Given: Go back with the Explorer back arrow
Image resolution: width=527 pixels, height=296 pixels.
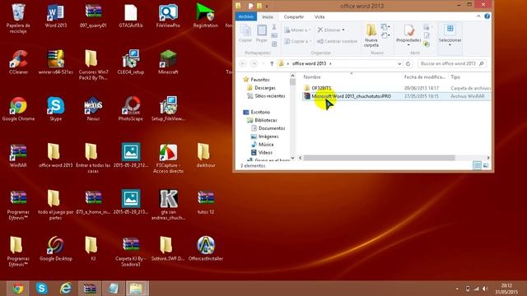Looking at the screenshot, I should (243, 63).
